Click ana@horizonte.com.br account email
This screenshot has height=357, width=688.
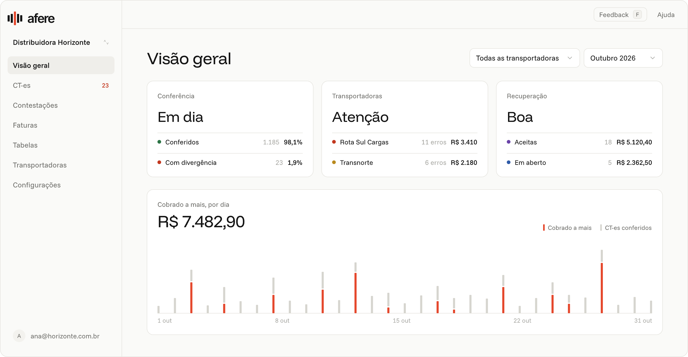click(65, 336)
